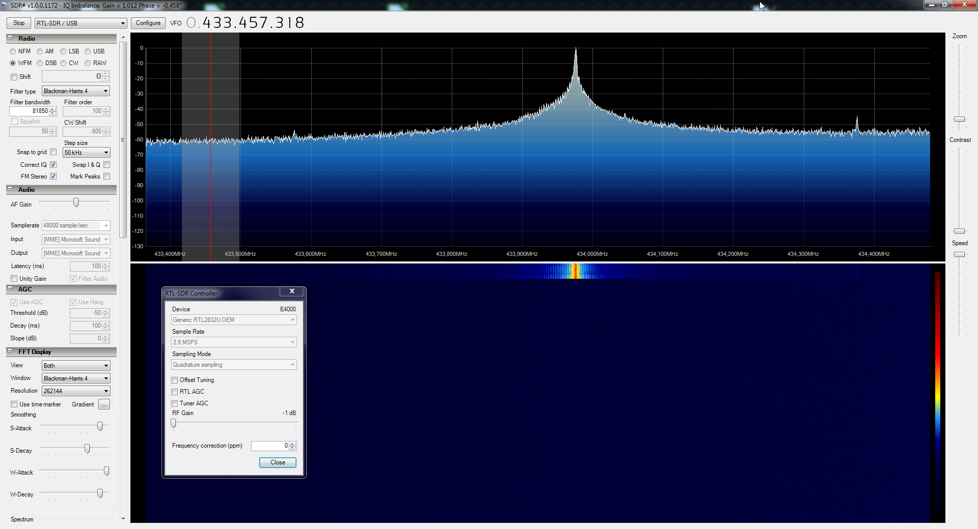Screen dimensions: 978x529
Task: Increase the Filter bandwidth stepper
Action: click(x=52, y=109)
